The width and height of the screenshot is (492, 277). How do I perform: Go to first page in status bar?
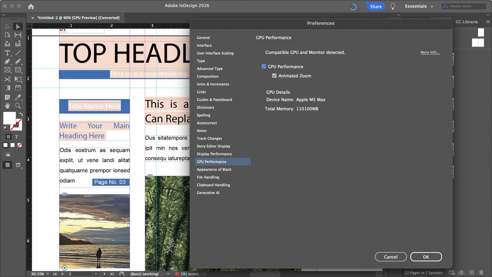pos(55,274)
